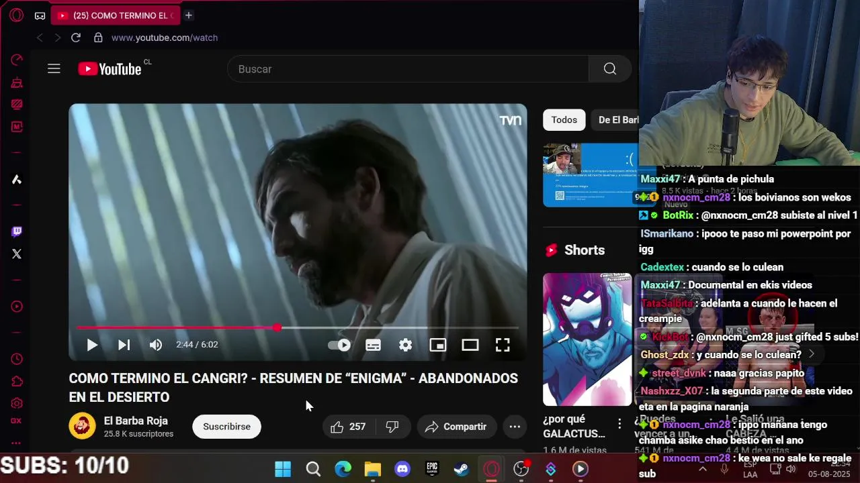Open the GX Corner gamepad icon

[x=40, y=15]
